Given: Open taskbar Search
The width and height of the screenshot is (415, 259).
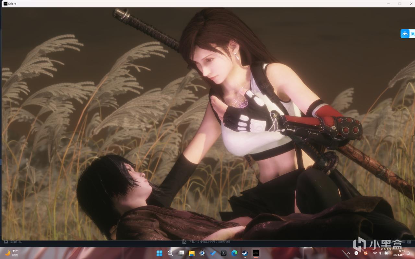Looking at the screenshot, I should pos(170,253).
